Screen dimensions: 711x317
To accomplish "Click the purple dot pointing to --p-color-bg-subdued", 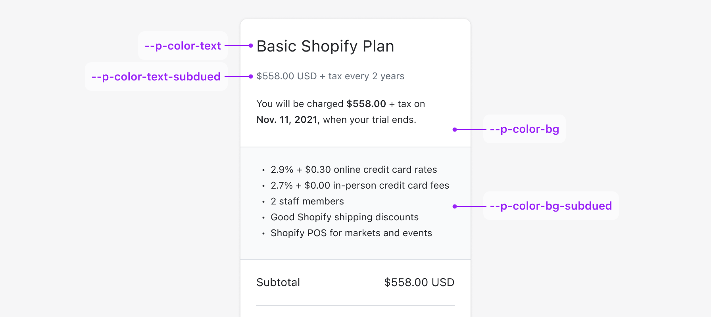I will (455, 206).
